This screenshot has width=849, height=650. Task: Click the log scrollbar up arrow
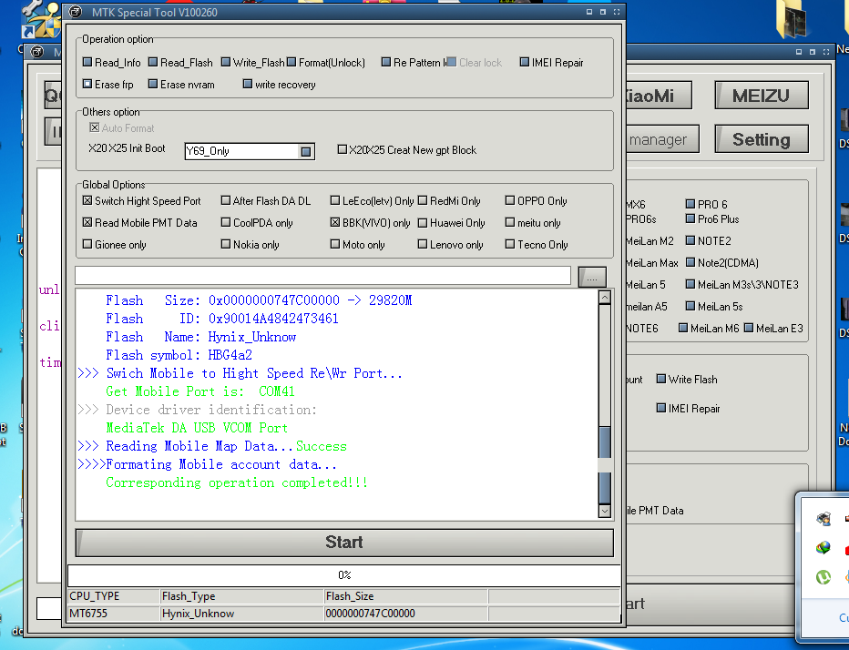pyautogui.click(x=605, y=298)
